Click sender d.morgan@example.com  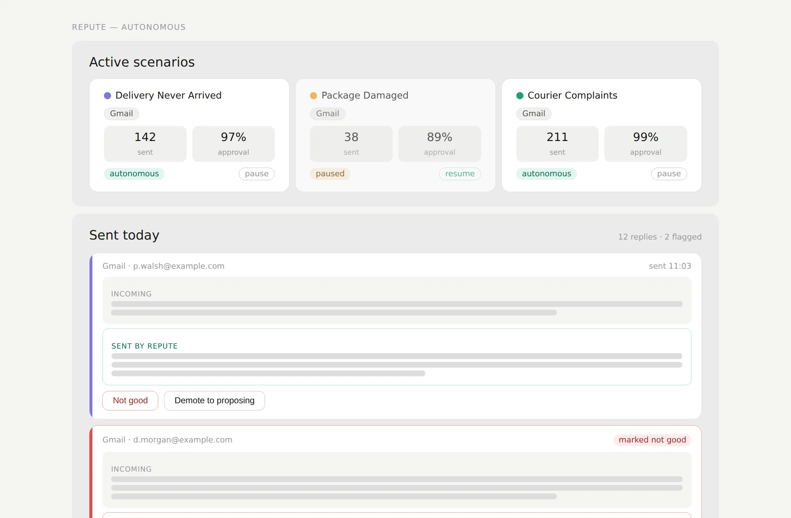pyautogui.click(x=183, y=440)
